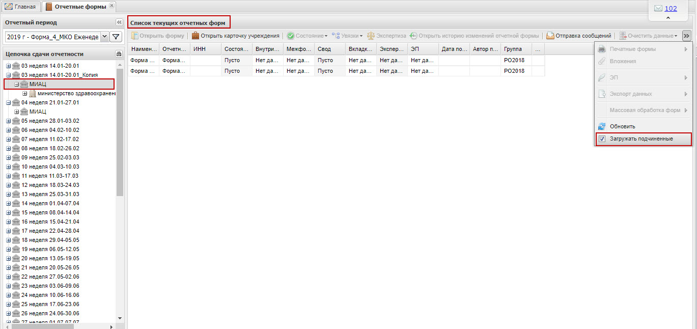Open the Увязки dropdown
This screenshot has width=697, height=329.
[347, 36]
